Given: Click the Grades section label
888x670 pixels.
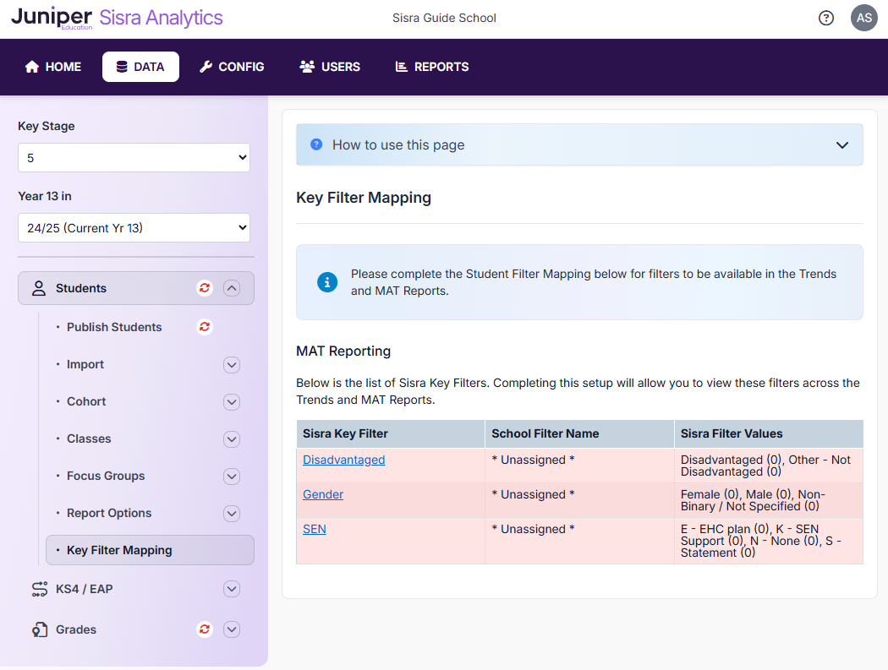Looking at the screenshot, I should pos(76,629).
